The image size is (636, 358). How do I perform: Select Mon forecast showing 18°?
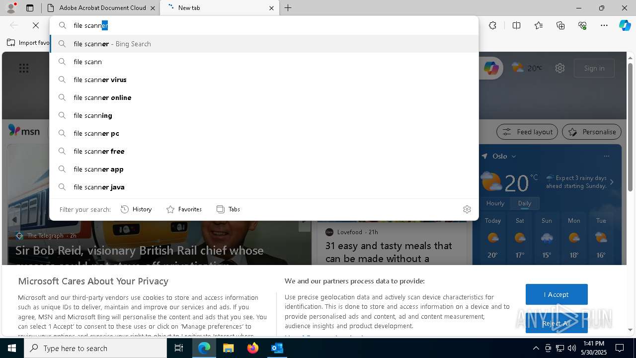(574, 238)
